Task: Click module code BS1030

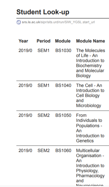Action: click(x=63, y=51)
